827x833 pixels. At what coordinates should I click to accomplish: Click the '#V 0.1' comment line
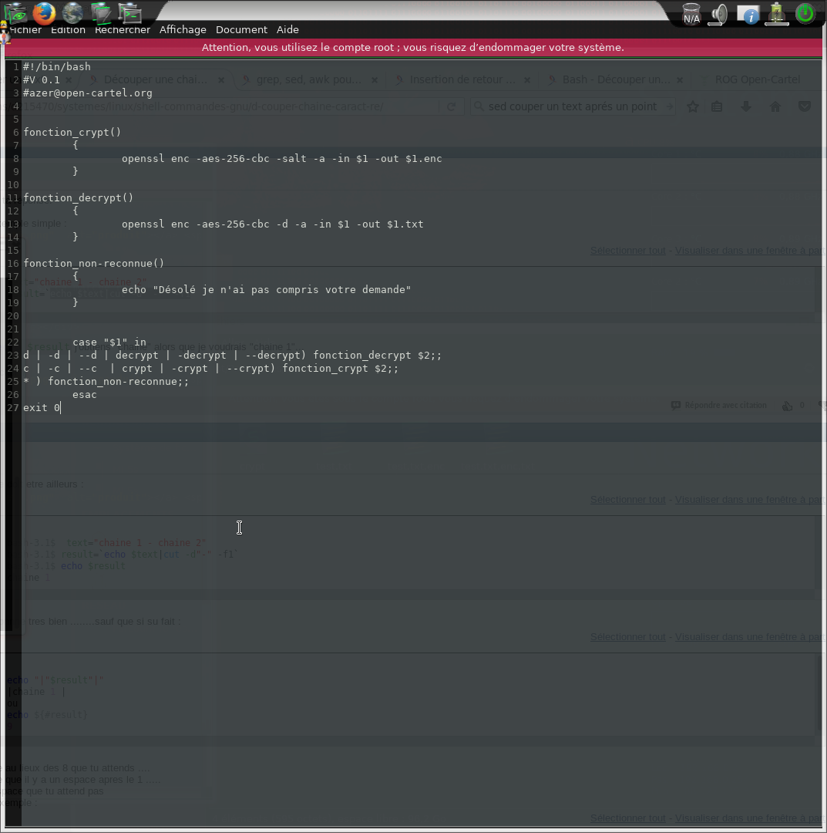[x=42, y=80]
